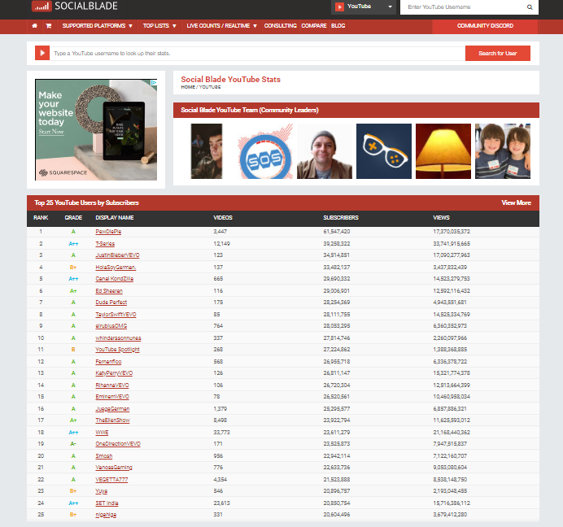Click WWE video count 33,773

221,433
